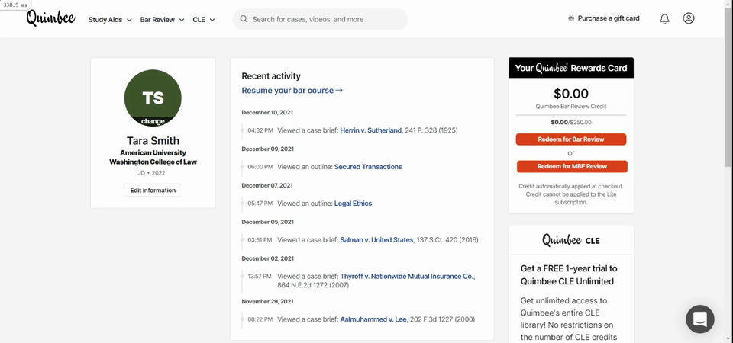Open the notifications bell
733x343 pixels.
point(664,18)
